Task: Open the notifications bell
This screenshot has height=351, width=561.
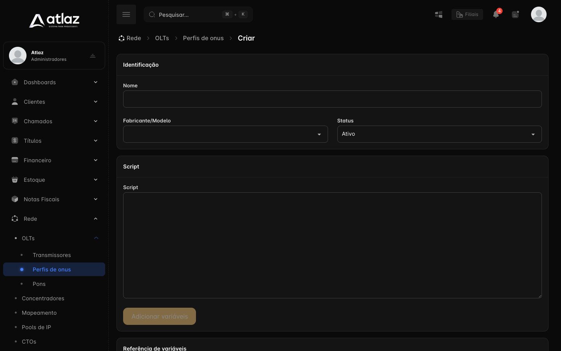Action: [x=496, y=14]
